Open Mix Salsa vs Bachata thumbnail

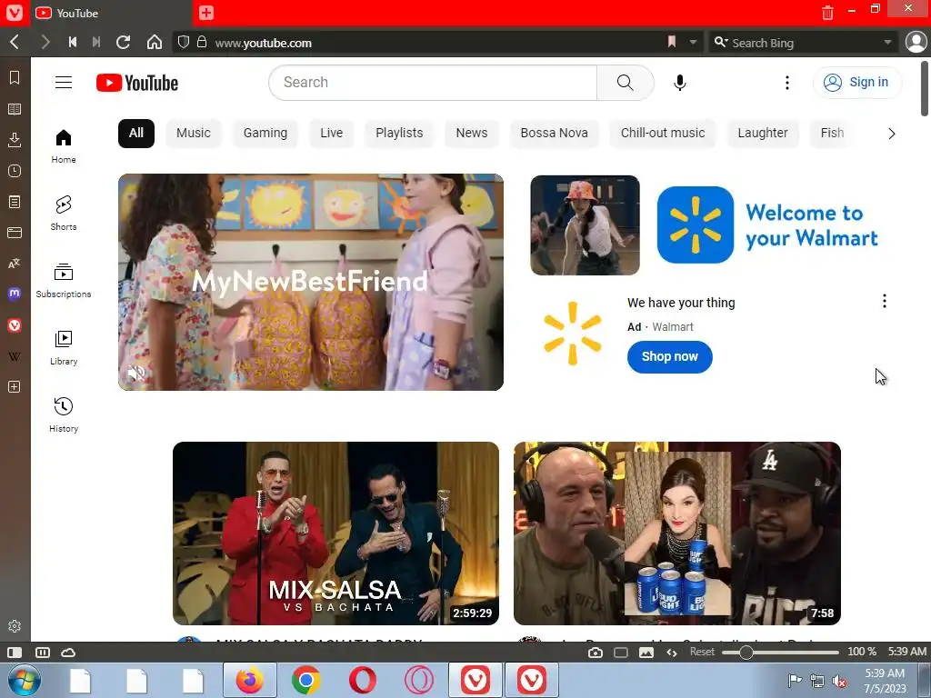[335, 533]
